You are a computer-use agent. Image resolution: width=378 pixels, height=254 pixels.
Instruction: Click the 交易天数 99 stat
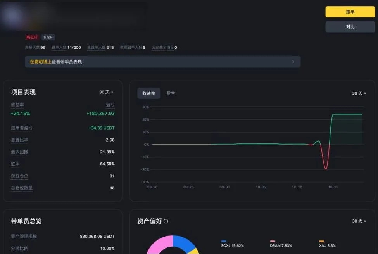pos(35,48)
